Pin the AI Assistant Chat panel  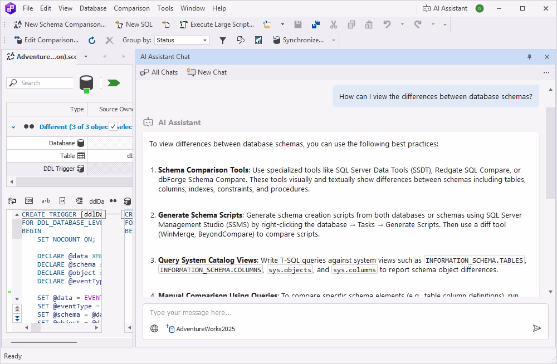point(529,57)
